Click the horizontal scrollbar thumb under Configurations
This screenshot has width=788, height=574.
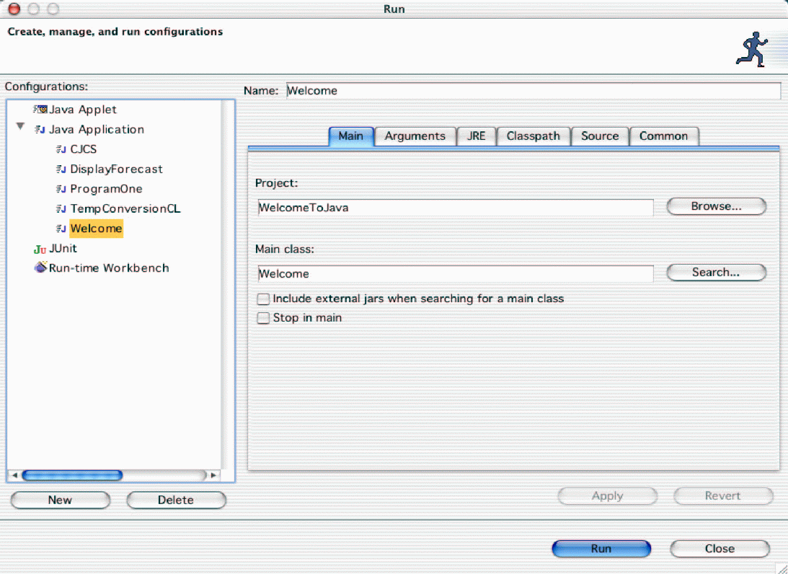tap(72, 475)
